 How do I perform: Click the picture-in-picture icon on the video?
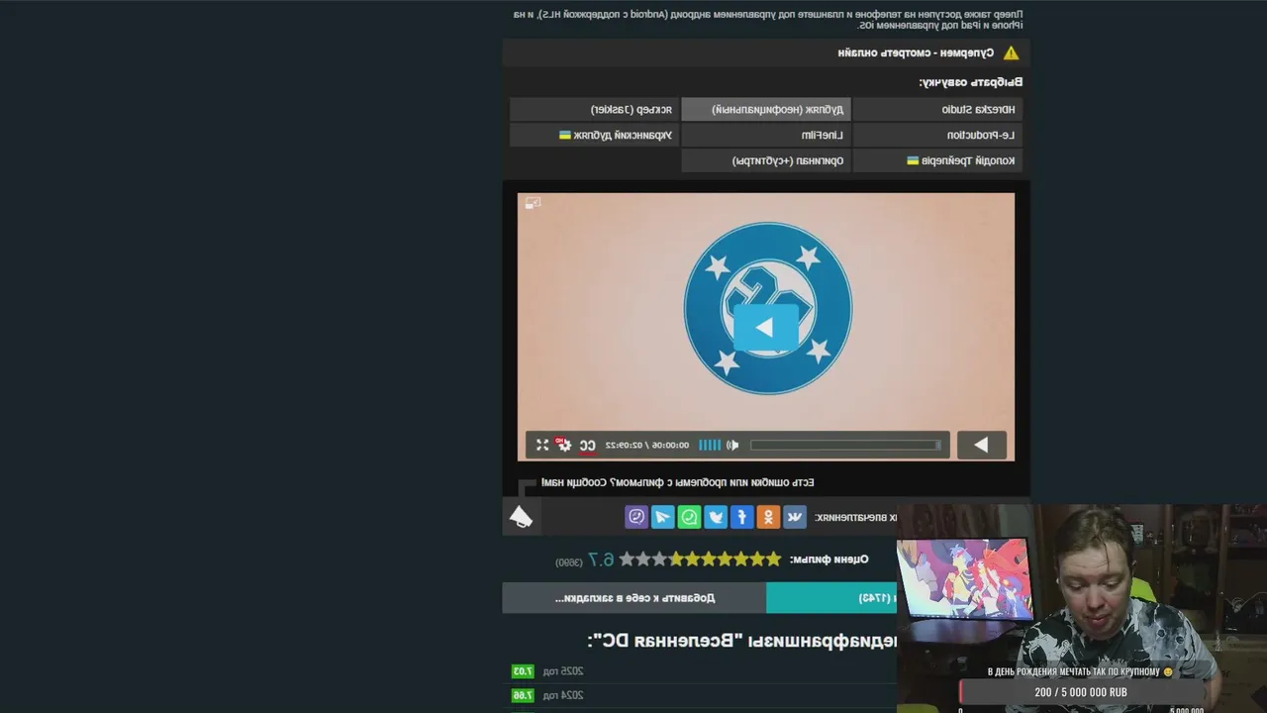point(533,203)
